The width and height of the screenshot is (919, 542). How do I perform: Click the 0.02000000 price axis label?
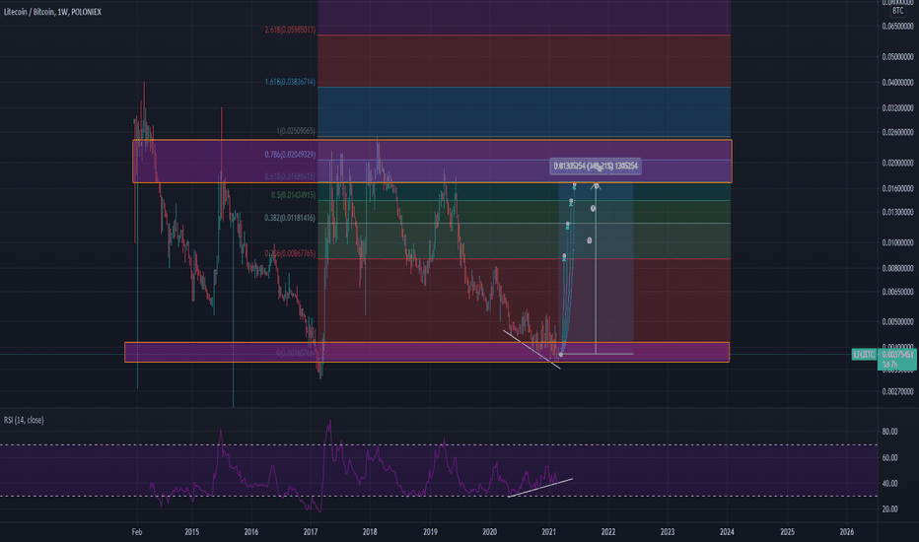tap(897, 163)
